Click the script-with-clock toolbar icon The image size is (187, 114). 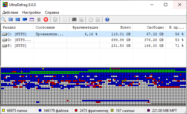(x=98, y=19)
